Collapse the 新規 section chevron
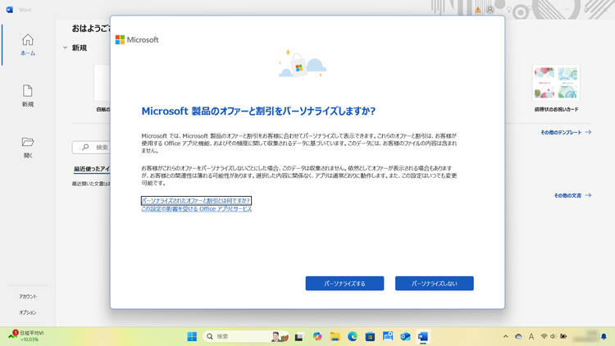 tap(66, 48)
